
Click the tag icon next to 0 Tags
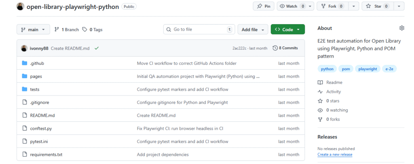pos(84,29)
